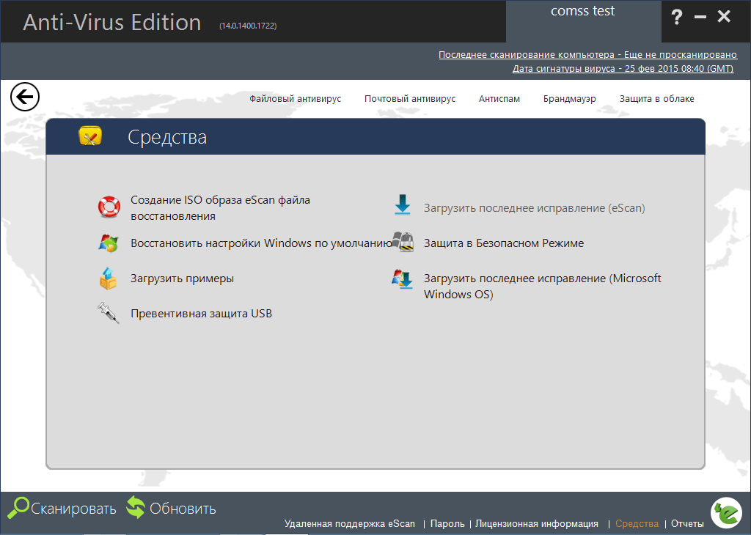Click Лицензионная информация at the bottom
The height and width of the screenshot is (535, 751).
(x=541, y=524)
